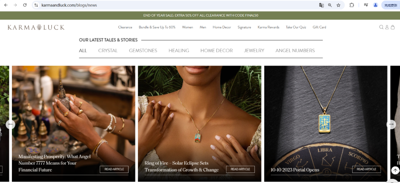Click the browser zoom magnifier icon
Image resolution: width=400 pixels, height=183 pixels.
click(330, 5)
